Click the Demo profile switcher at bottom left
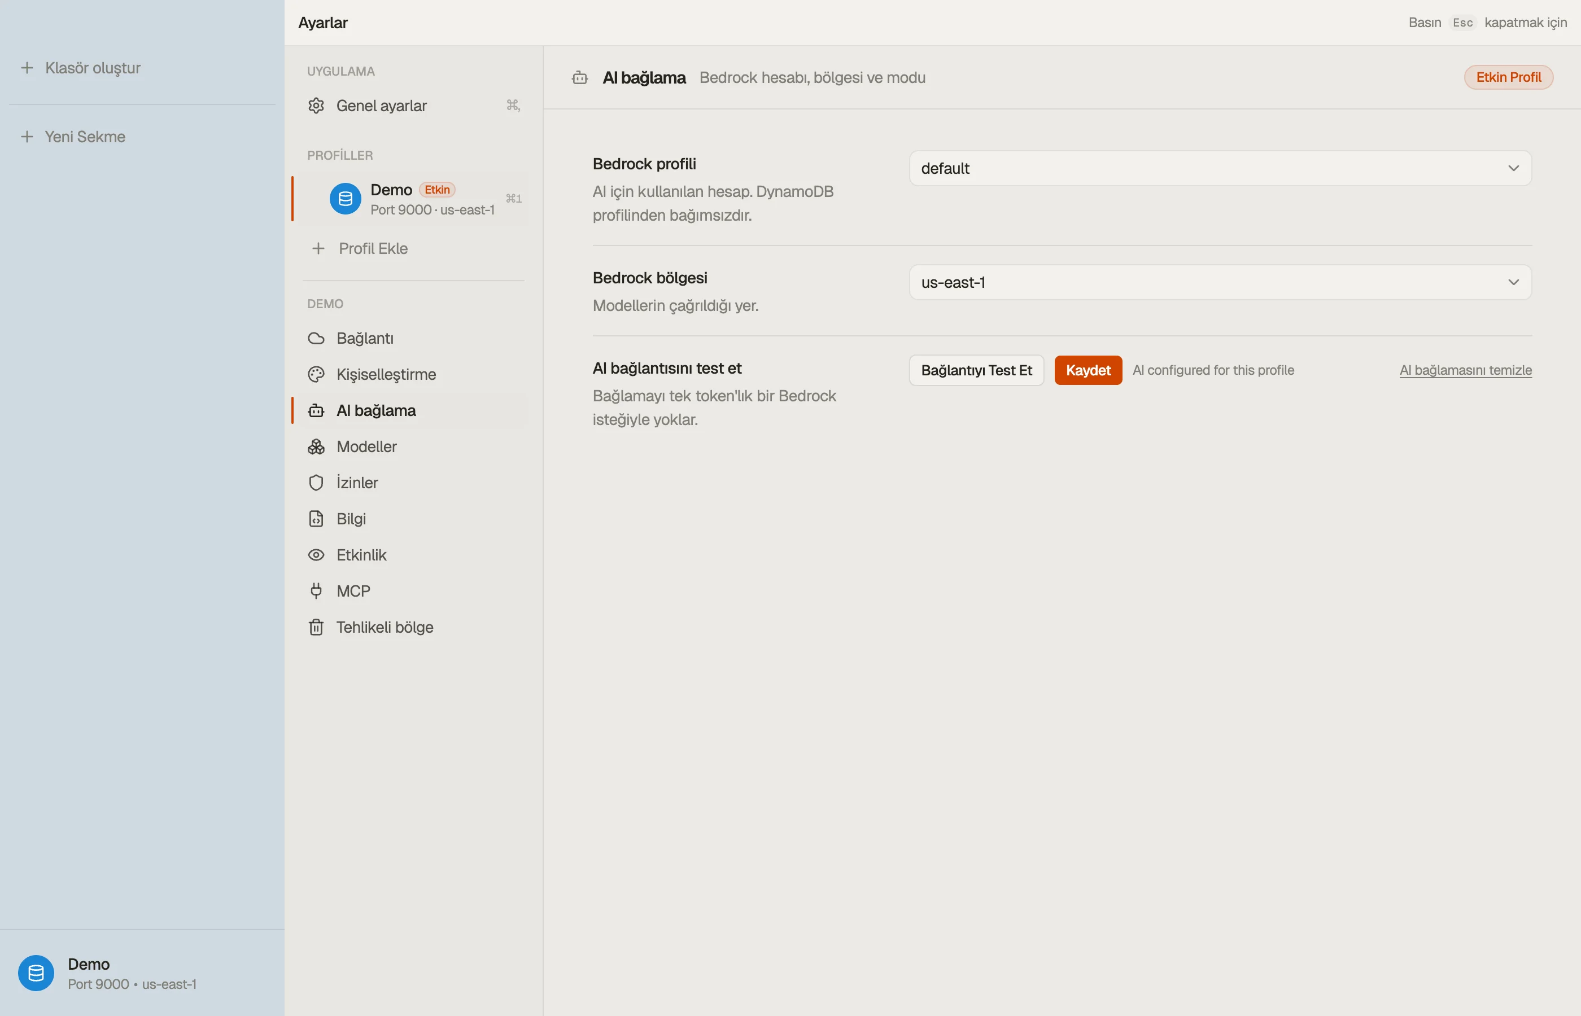This screenshot has height=1016, width=1581. (142, 973)
